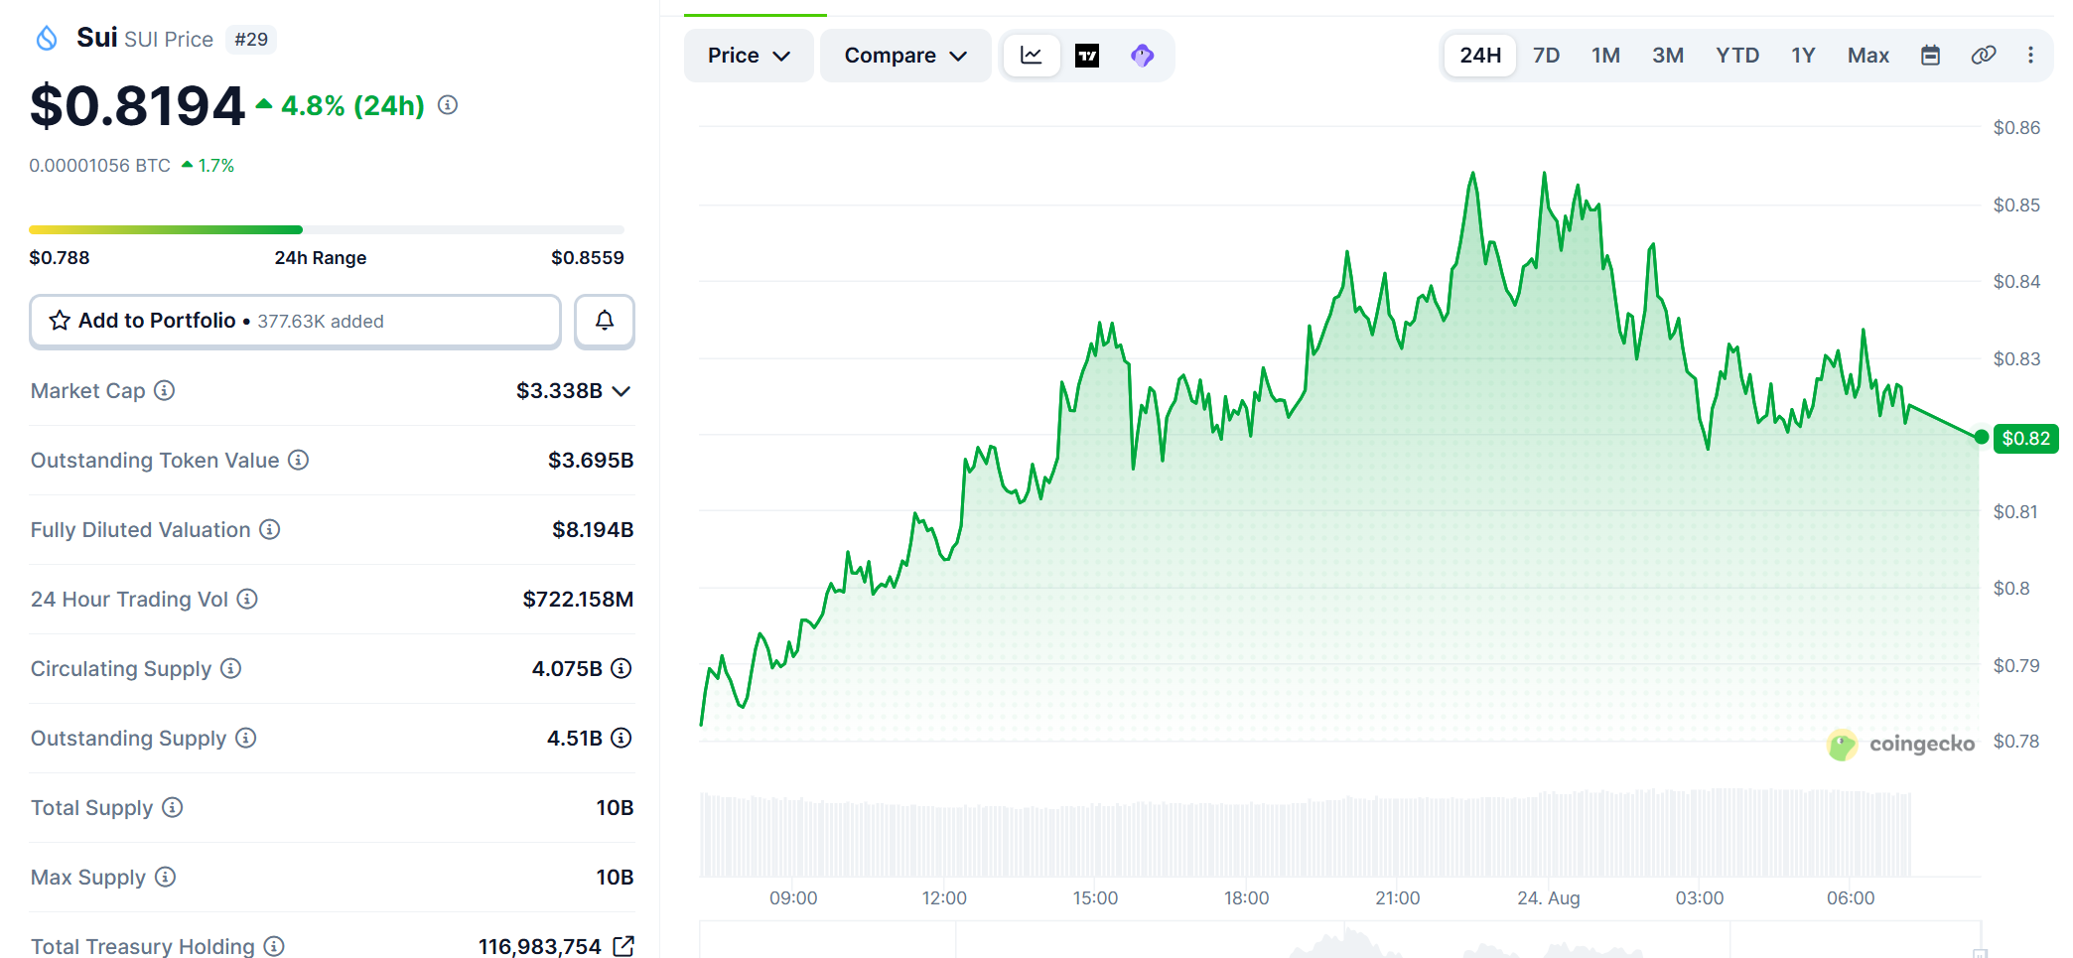Select the YTD time range

(x=1737, y=56)
